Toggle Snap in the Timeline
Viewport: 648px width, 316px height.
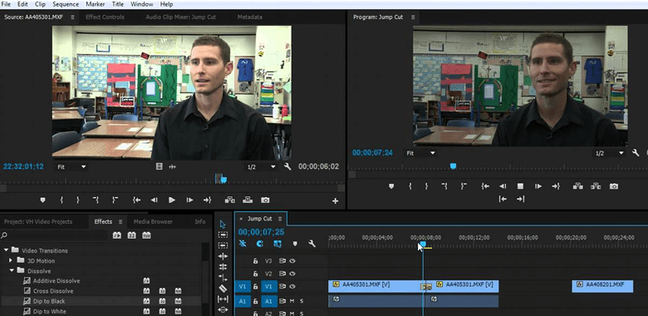260,244
